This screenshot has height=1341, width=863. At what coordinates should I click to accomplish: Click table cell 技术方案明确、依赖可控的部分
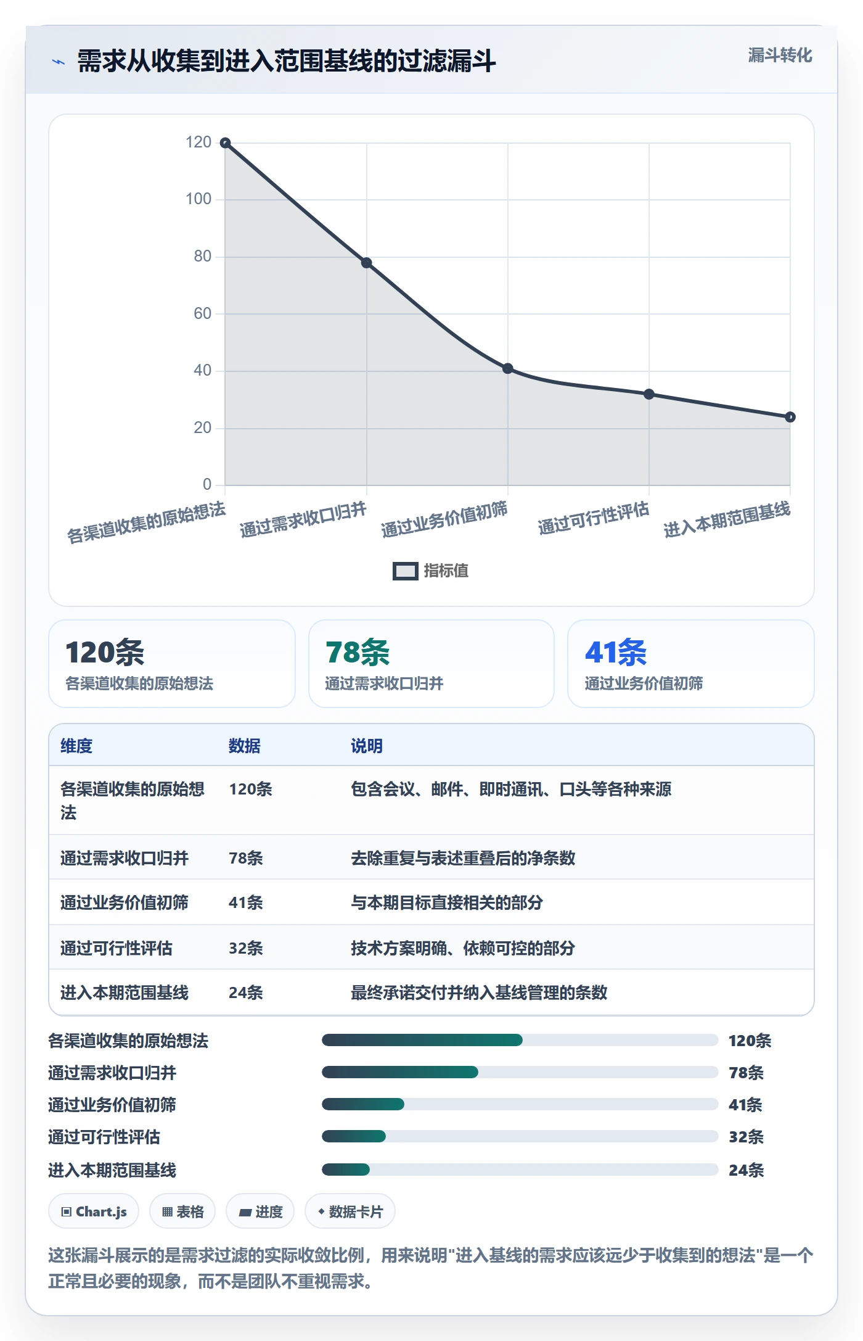[x=463, y=948]
